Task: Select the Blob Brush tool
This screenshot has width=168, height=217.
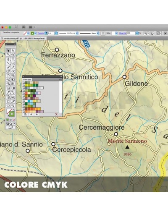Action: [8, 71]
